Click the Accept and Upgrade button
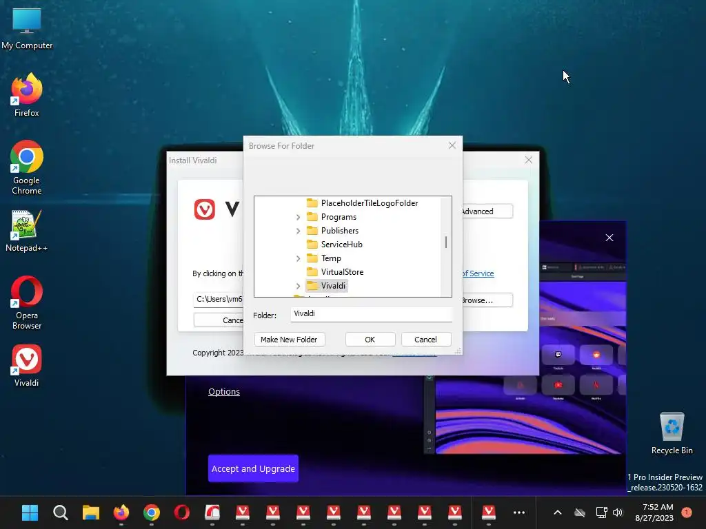The width and height of the screenshot is (706, 529). point(253,468)
